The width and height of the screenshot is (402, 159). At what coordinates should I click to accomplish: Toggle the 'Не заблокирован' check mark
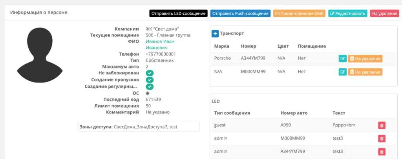pos(150,73)
